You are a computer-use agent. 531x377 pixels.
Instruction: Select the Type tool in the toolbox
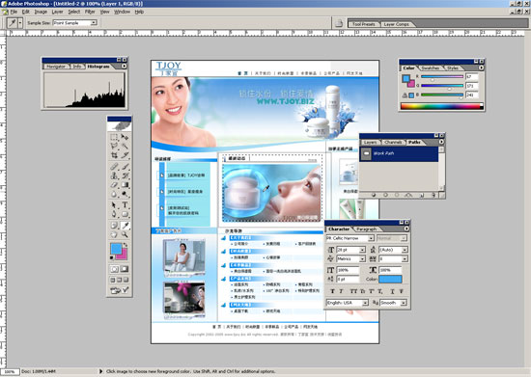(x=125, y=205)
